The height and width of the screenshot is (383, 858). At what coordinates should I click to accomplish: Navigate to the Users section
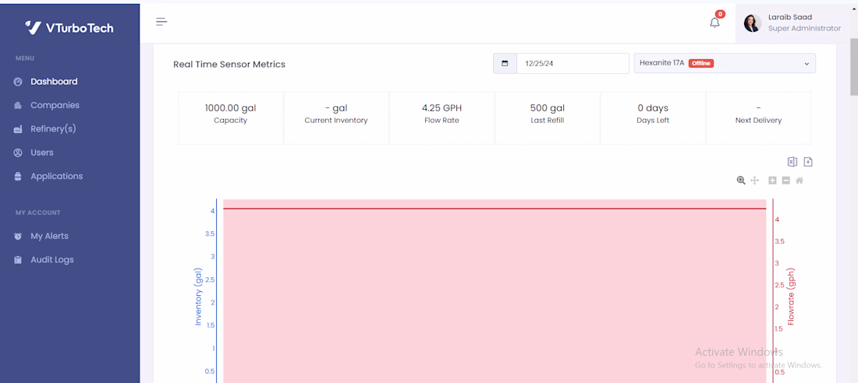(41, 153)
